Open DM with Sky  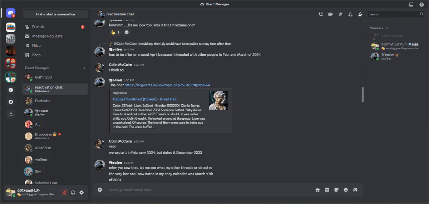click(x=55, y=171)
